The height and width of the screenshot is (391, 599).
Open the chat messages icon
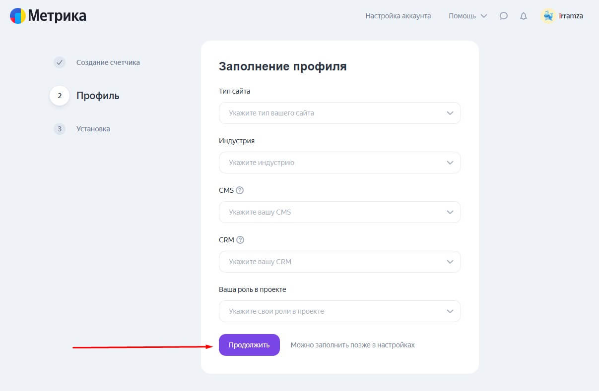[504, 16]
